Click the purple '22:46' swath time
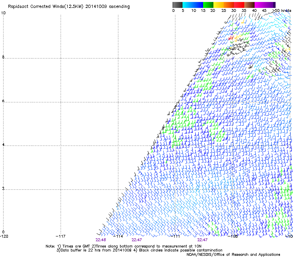The image size is (293, 257). pos(101,240)
